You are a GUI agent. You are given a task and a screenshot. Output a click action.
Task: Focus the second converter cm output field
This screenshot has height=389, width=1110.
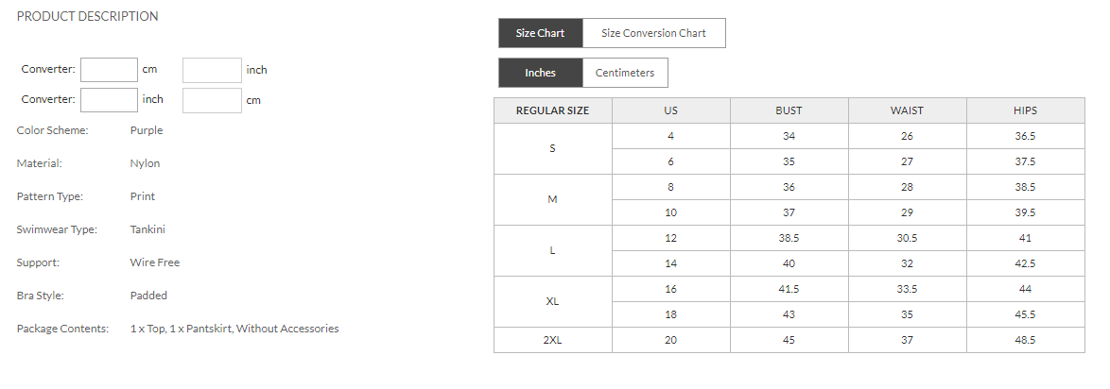coord(212,99)
